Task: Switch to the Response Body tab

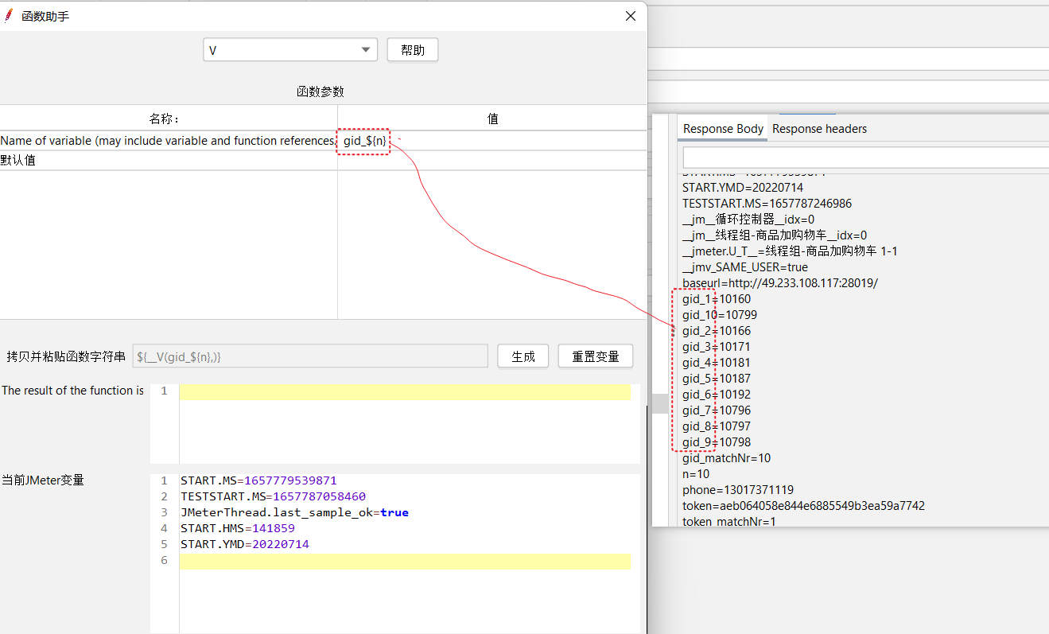Action: tap(723, 129)
